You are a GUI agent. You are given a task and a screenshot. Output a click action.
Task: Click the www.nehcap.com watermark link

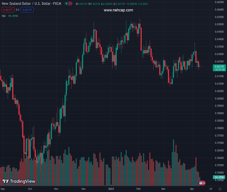click(x=118, y=10)
